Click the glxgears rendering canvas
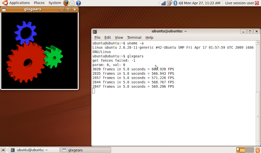Screen dimensions: 261x153 coord(39,51)
